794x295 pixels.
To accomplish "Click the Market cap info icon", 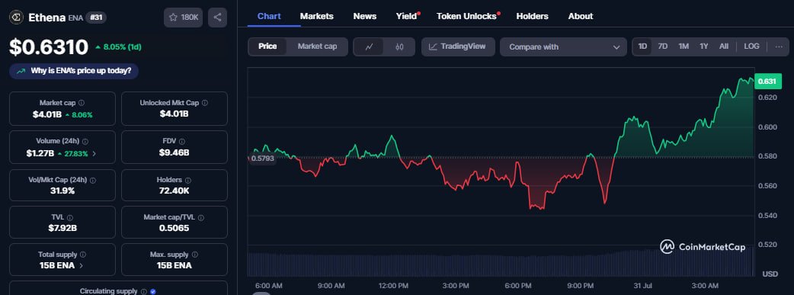I will pos(82,103).
